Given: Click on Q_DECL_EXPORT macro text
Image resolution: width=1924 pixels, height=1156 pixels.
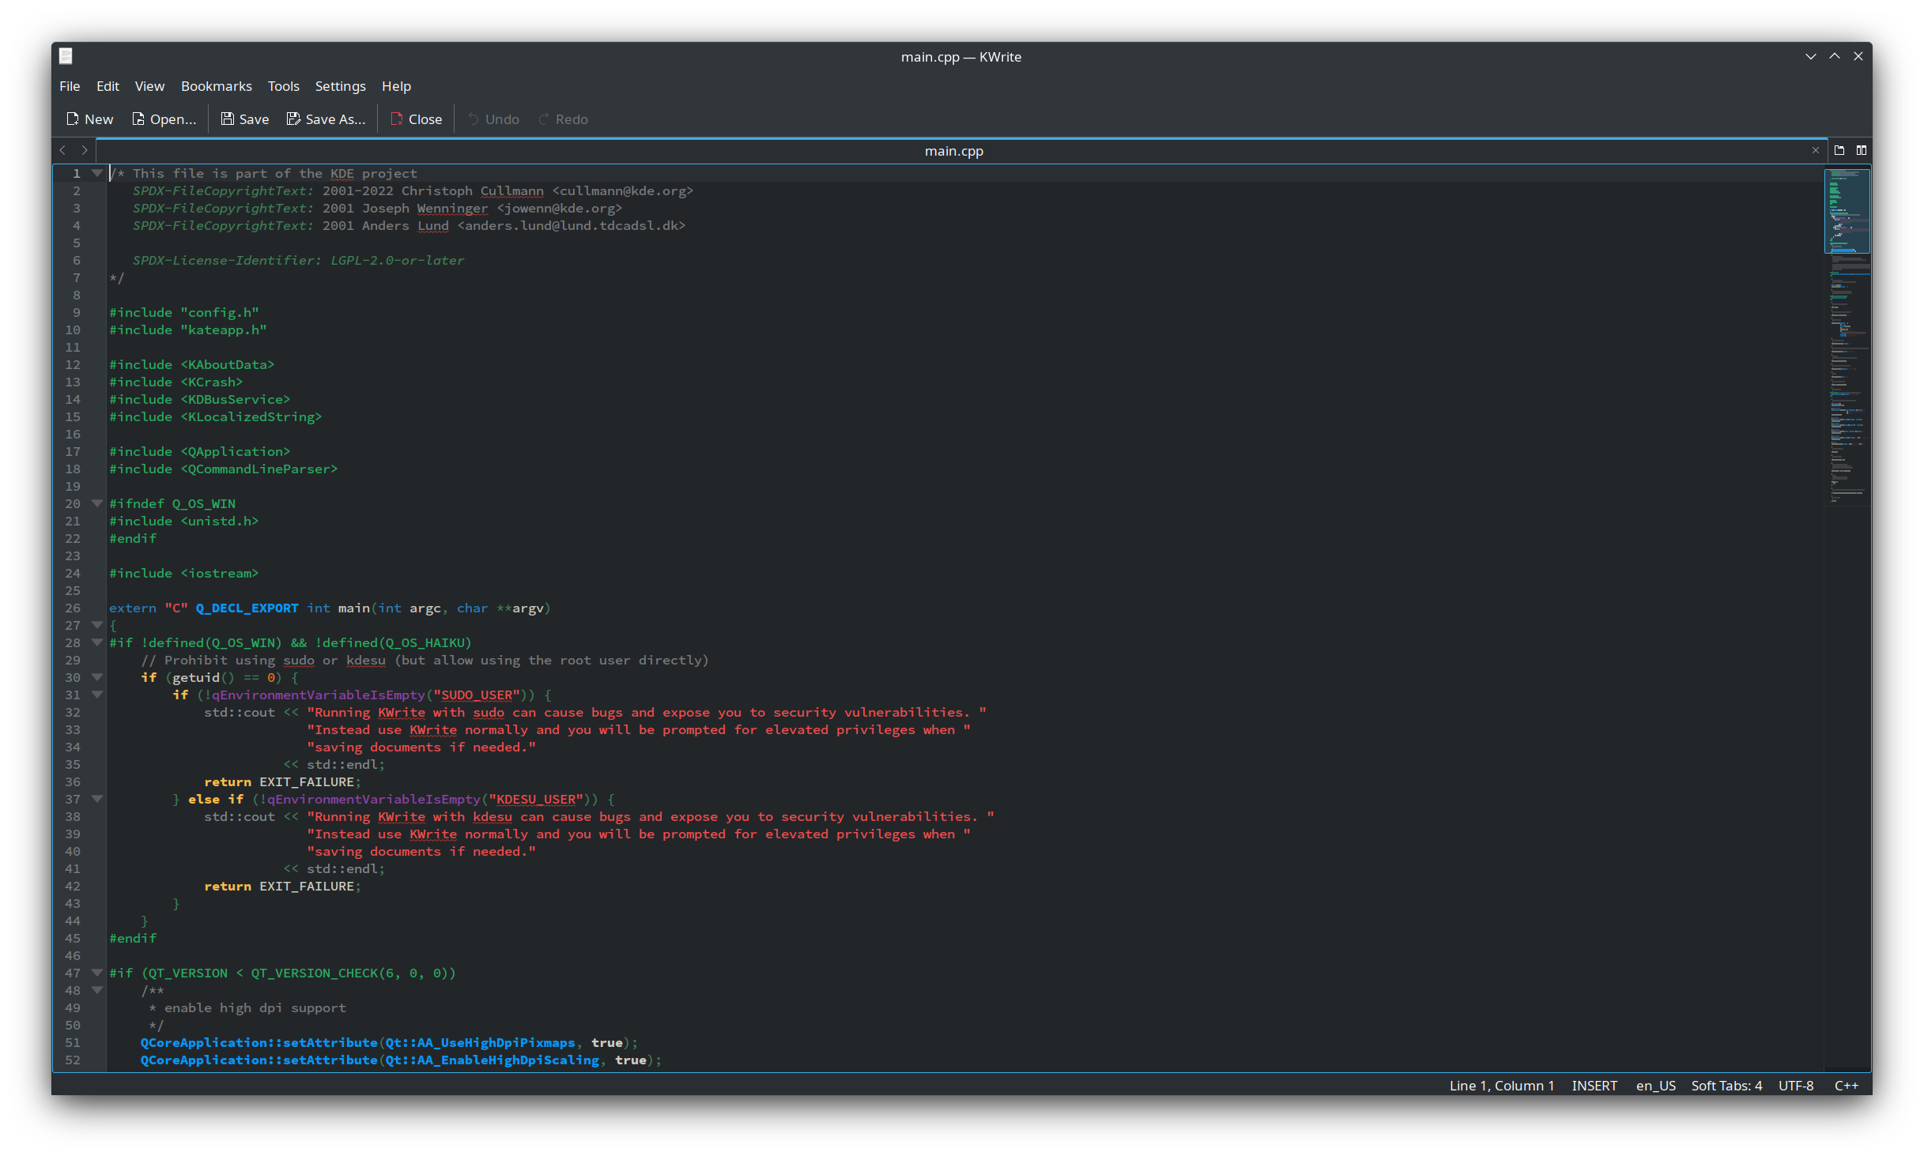Looking at the screenshot, I should click(247, 608).
